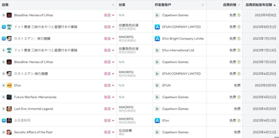Viewport: 279px width, 138px height.
Task: Click the Efun app icon
Action: click(x=9, y=85)
